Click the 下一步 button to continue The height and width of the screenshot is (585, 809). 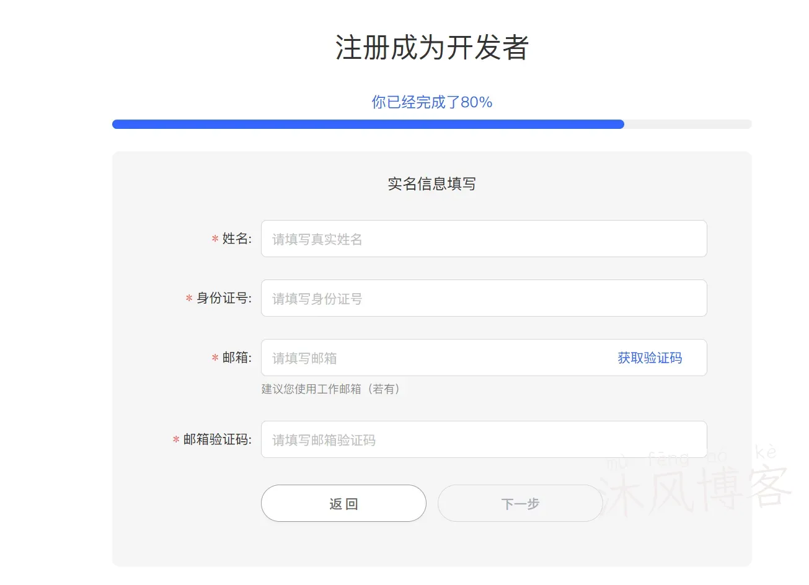click(x=520, y=503)
